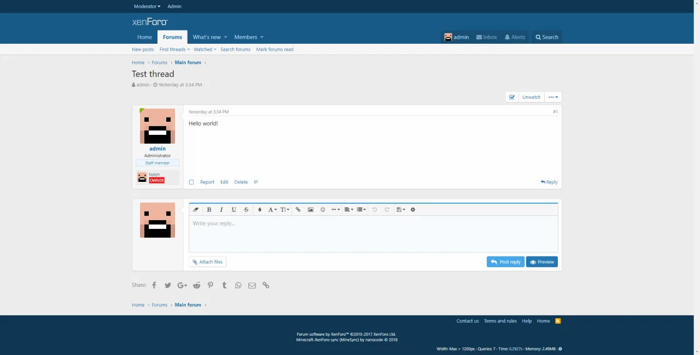Apply strikethrough formatting
The image size is (700, 355).
click(246, 210)
